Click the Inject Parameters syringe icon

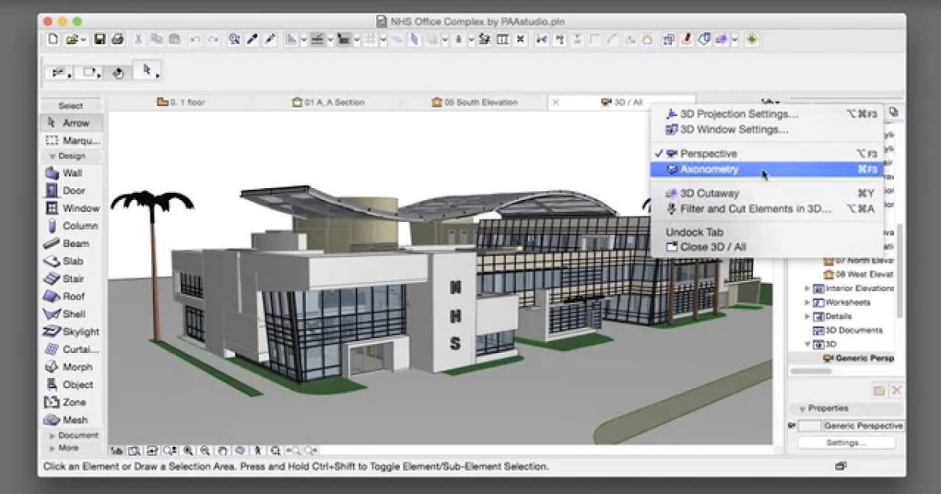point(271,39)
